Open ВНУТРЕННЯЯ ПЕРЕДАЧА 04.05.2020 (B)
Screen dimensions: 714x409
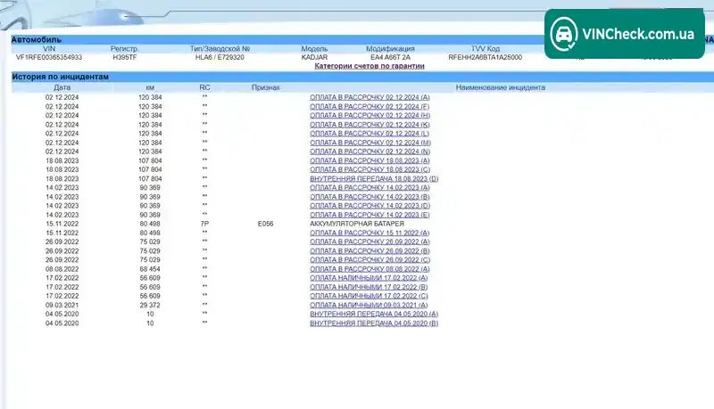click(374, 323)
